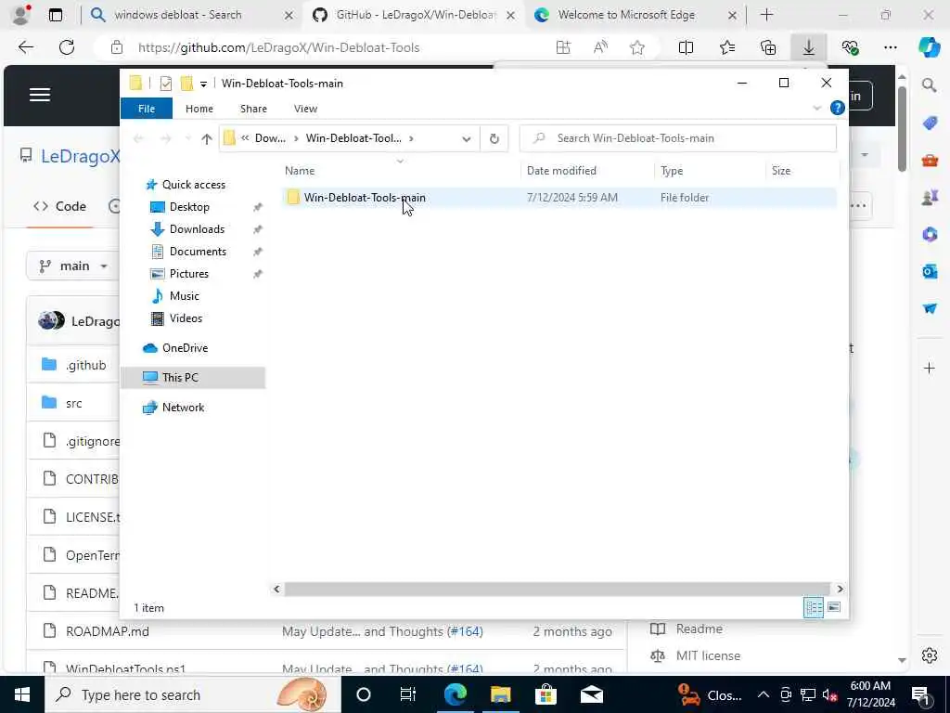Open Customize Quick Access Toolbar dropdown

(x=203, y=84)
